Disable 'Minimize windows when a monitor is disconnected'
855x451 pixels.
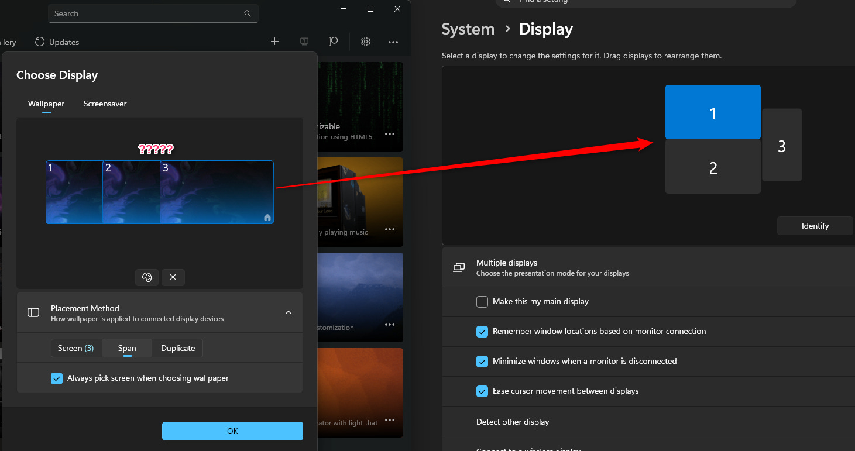click(482, 362)
